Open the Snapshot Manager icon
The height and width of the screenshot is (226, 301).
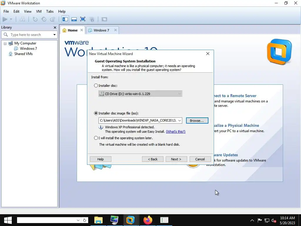pos(52,19)
